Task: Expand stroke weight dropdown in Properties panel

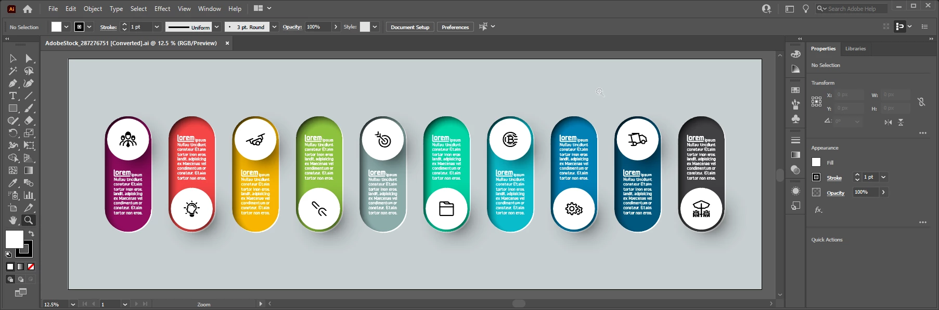Action: (883, 177)
